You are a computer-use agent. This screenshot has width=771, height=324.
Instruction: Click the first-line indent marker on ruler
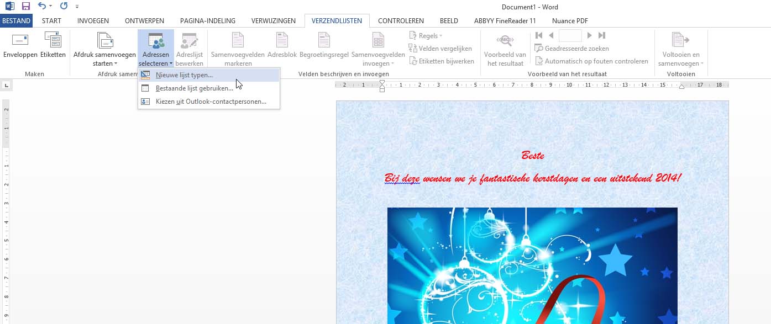point(382,83)
